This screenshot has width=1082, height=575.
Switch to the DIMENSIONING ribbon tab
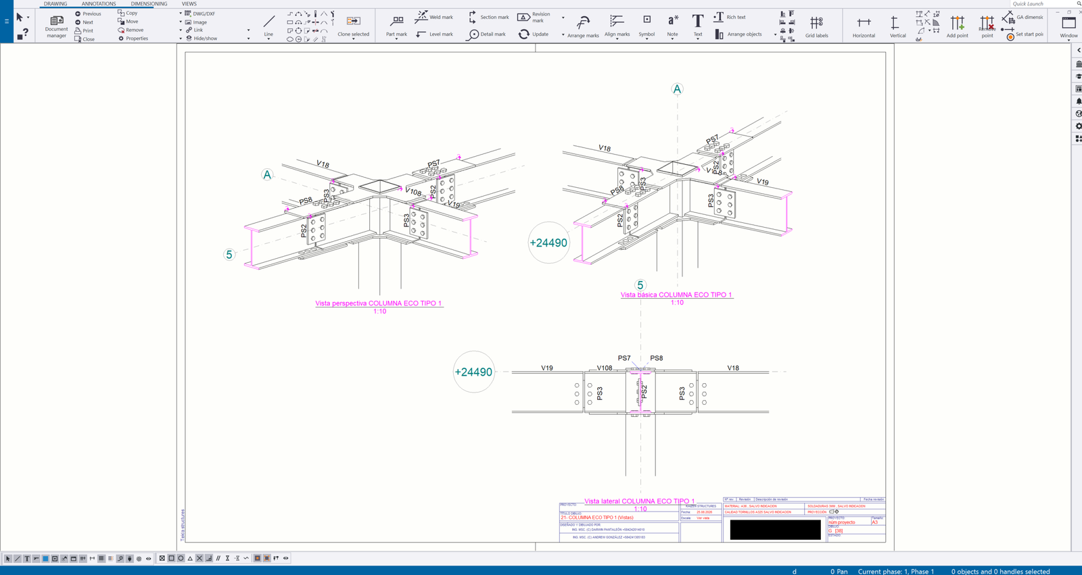coord(149,4)
